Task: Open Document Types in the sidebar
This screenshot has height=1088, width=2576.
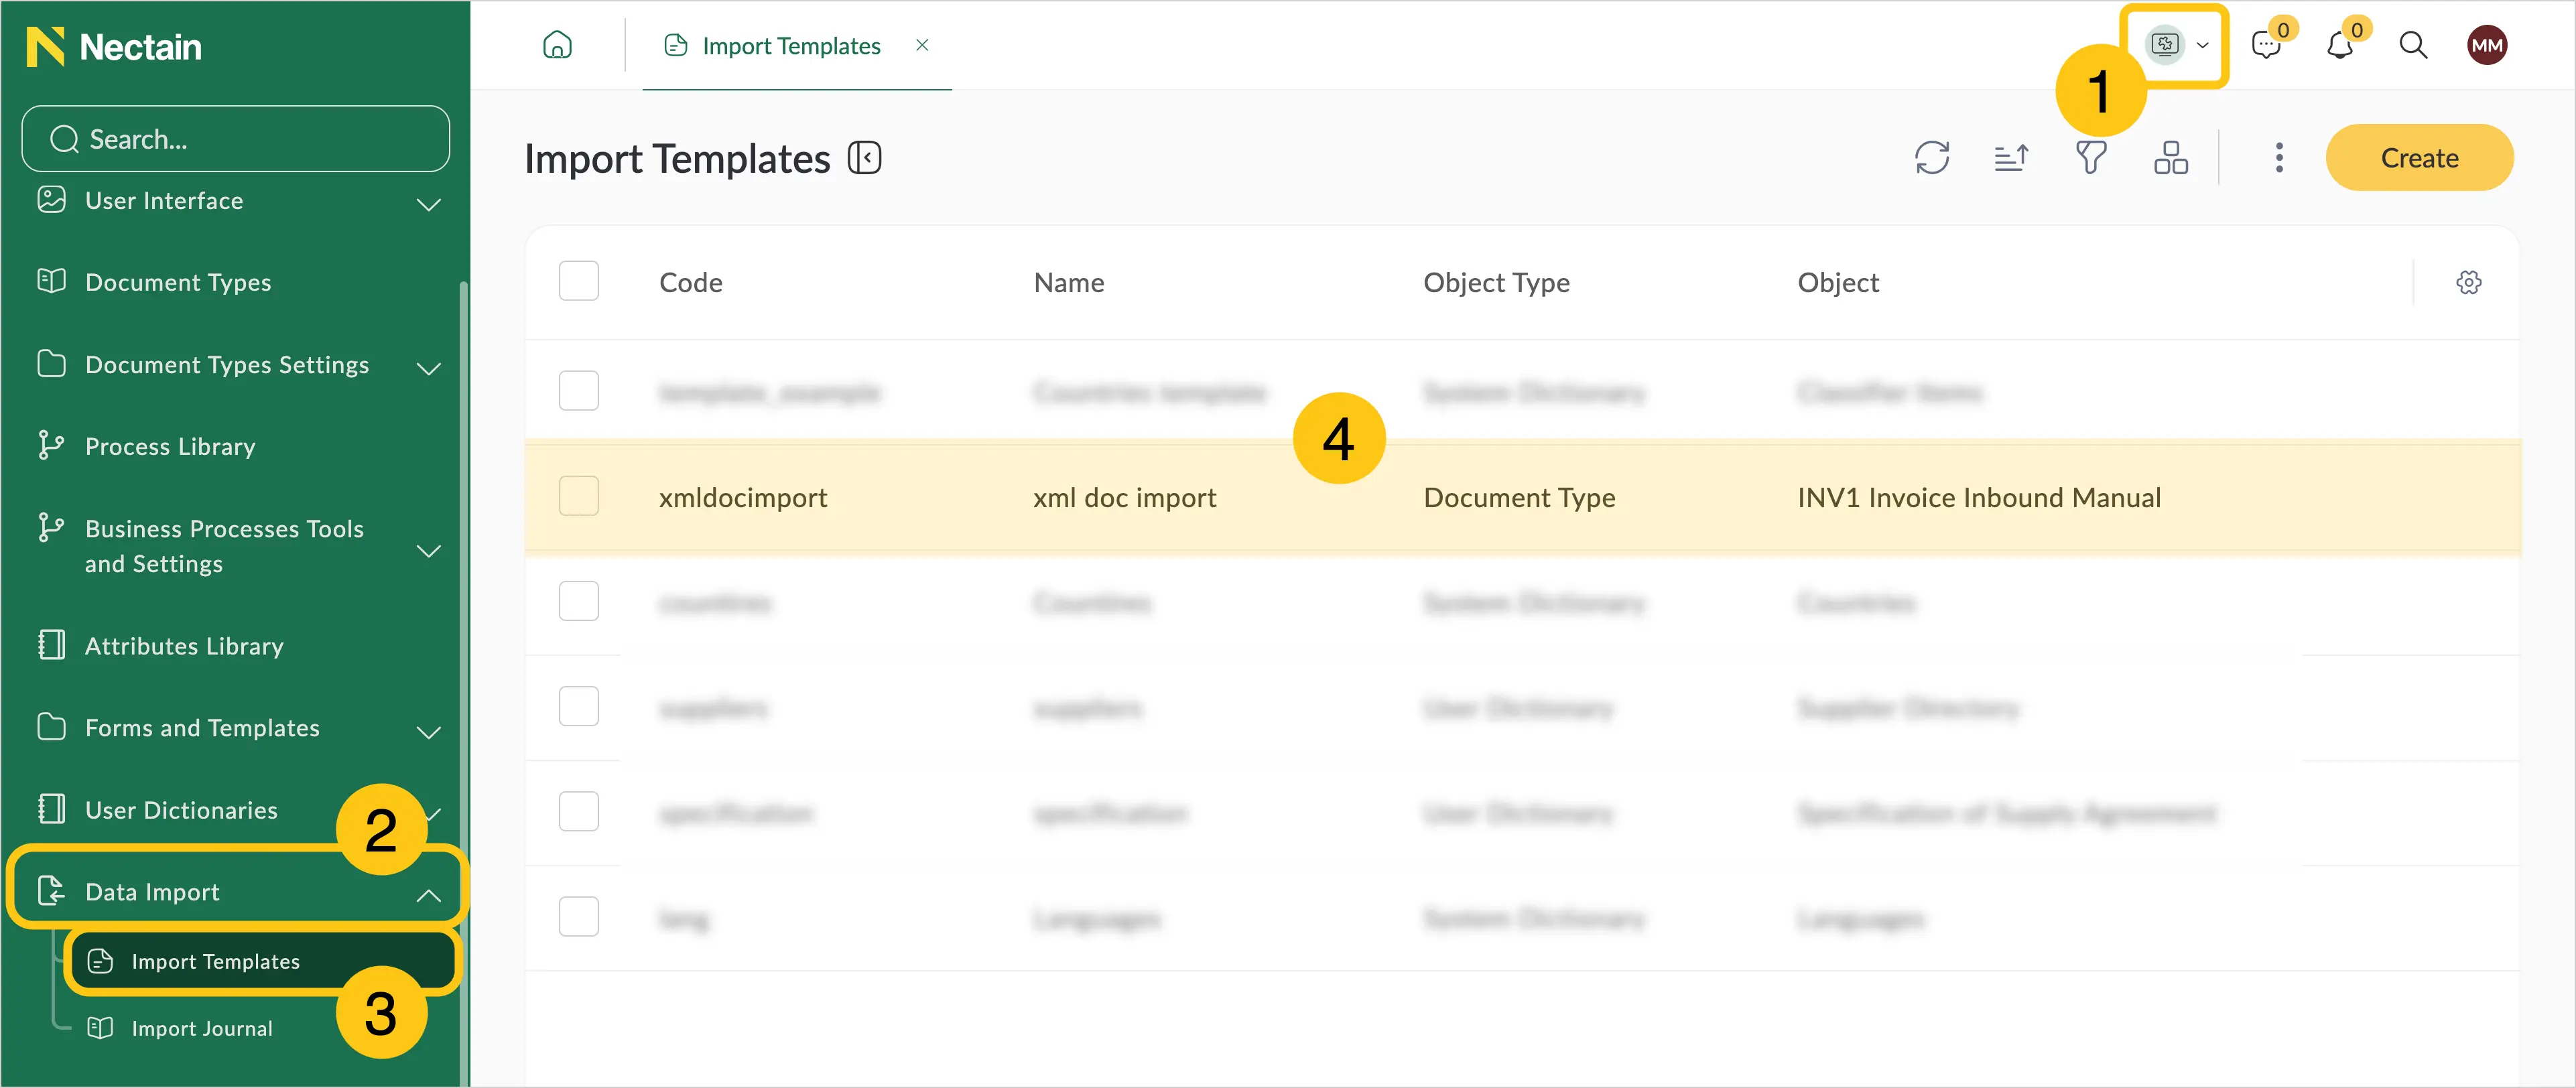Action: pyautogui.click(x=178, y=283)
